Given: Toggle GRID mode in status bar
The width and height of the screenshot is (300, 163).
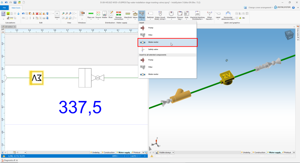Looking at the screenshot, I should pos(127,156).
